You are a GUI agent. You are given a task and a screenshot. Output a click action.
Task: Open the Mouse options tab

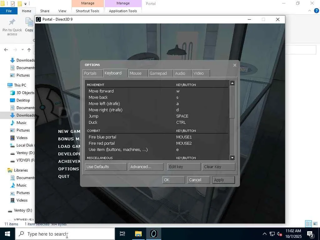tap(138, 73)
